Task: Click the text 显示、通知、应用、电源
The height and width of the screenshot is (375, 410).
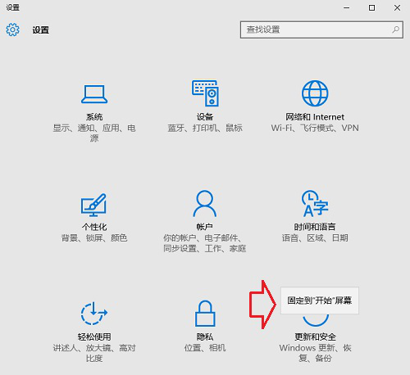Action: 94,133
